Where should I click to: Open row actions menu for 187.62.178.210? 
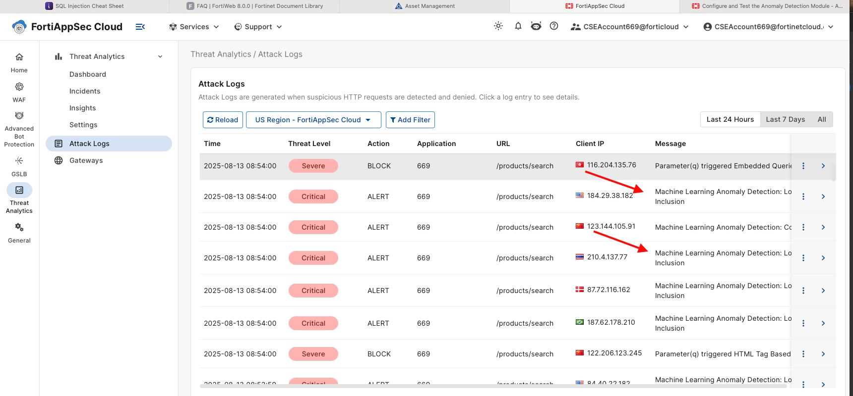tap(803, 323)
